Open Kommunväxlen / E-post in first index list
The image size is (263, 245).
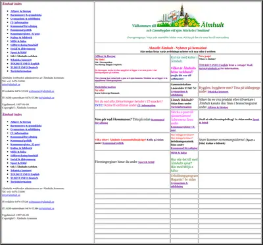click(x=25, y=33)
